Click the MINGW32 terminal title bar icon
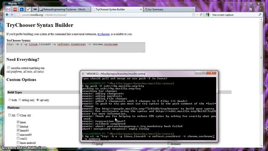The image size is (268, 151). point(83,74)
